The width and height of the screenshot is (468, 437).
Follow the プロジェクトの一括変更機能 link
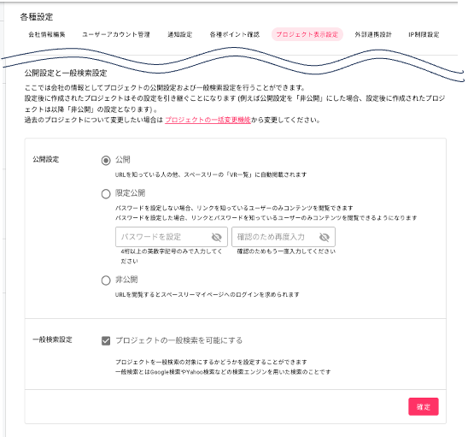(x=208, y=120)
